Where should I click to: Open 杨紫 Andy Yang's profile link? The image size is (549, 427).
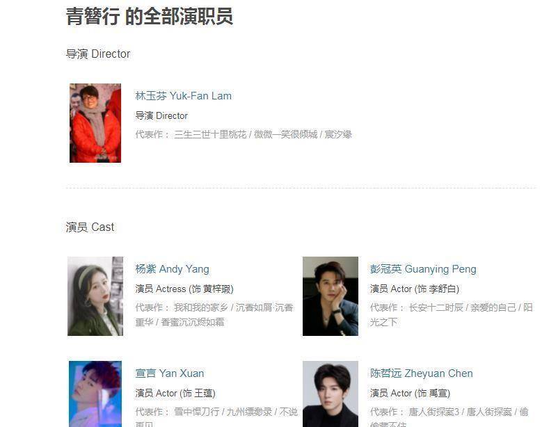[172, 269]
